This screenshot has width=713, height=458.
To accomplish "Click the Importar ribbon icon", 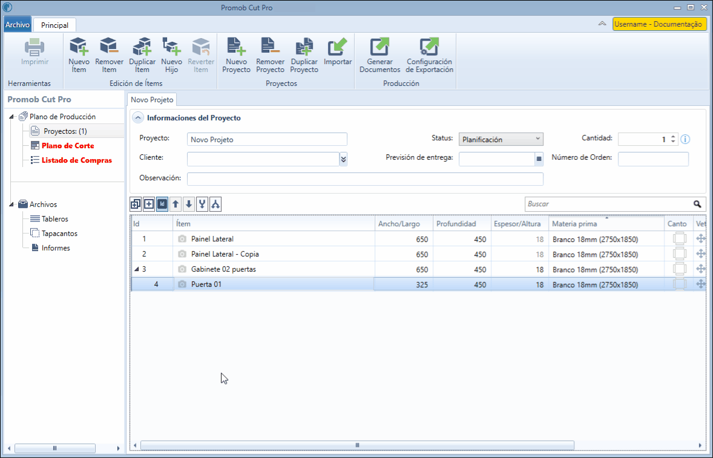I will pos(337,47).
